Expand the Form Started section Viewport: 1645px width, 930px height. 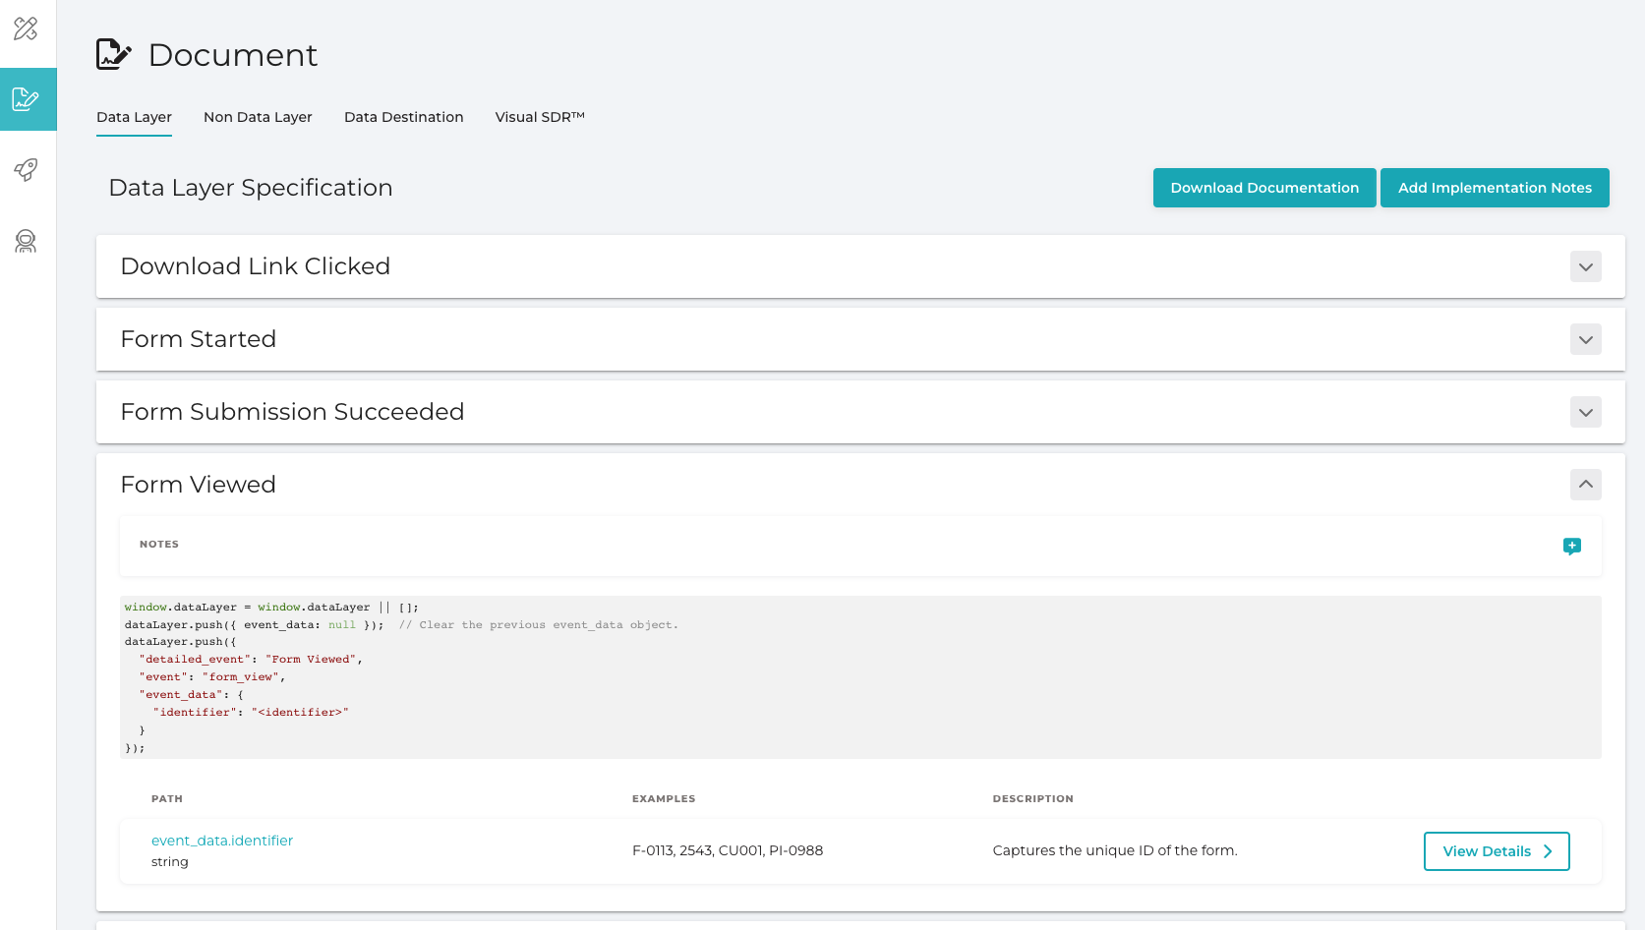[x=1585, y=339]
